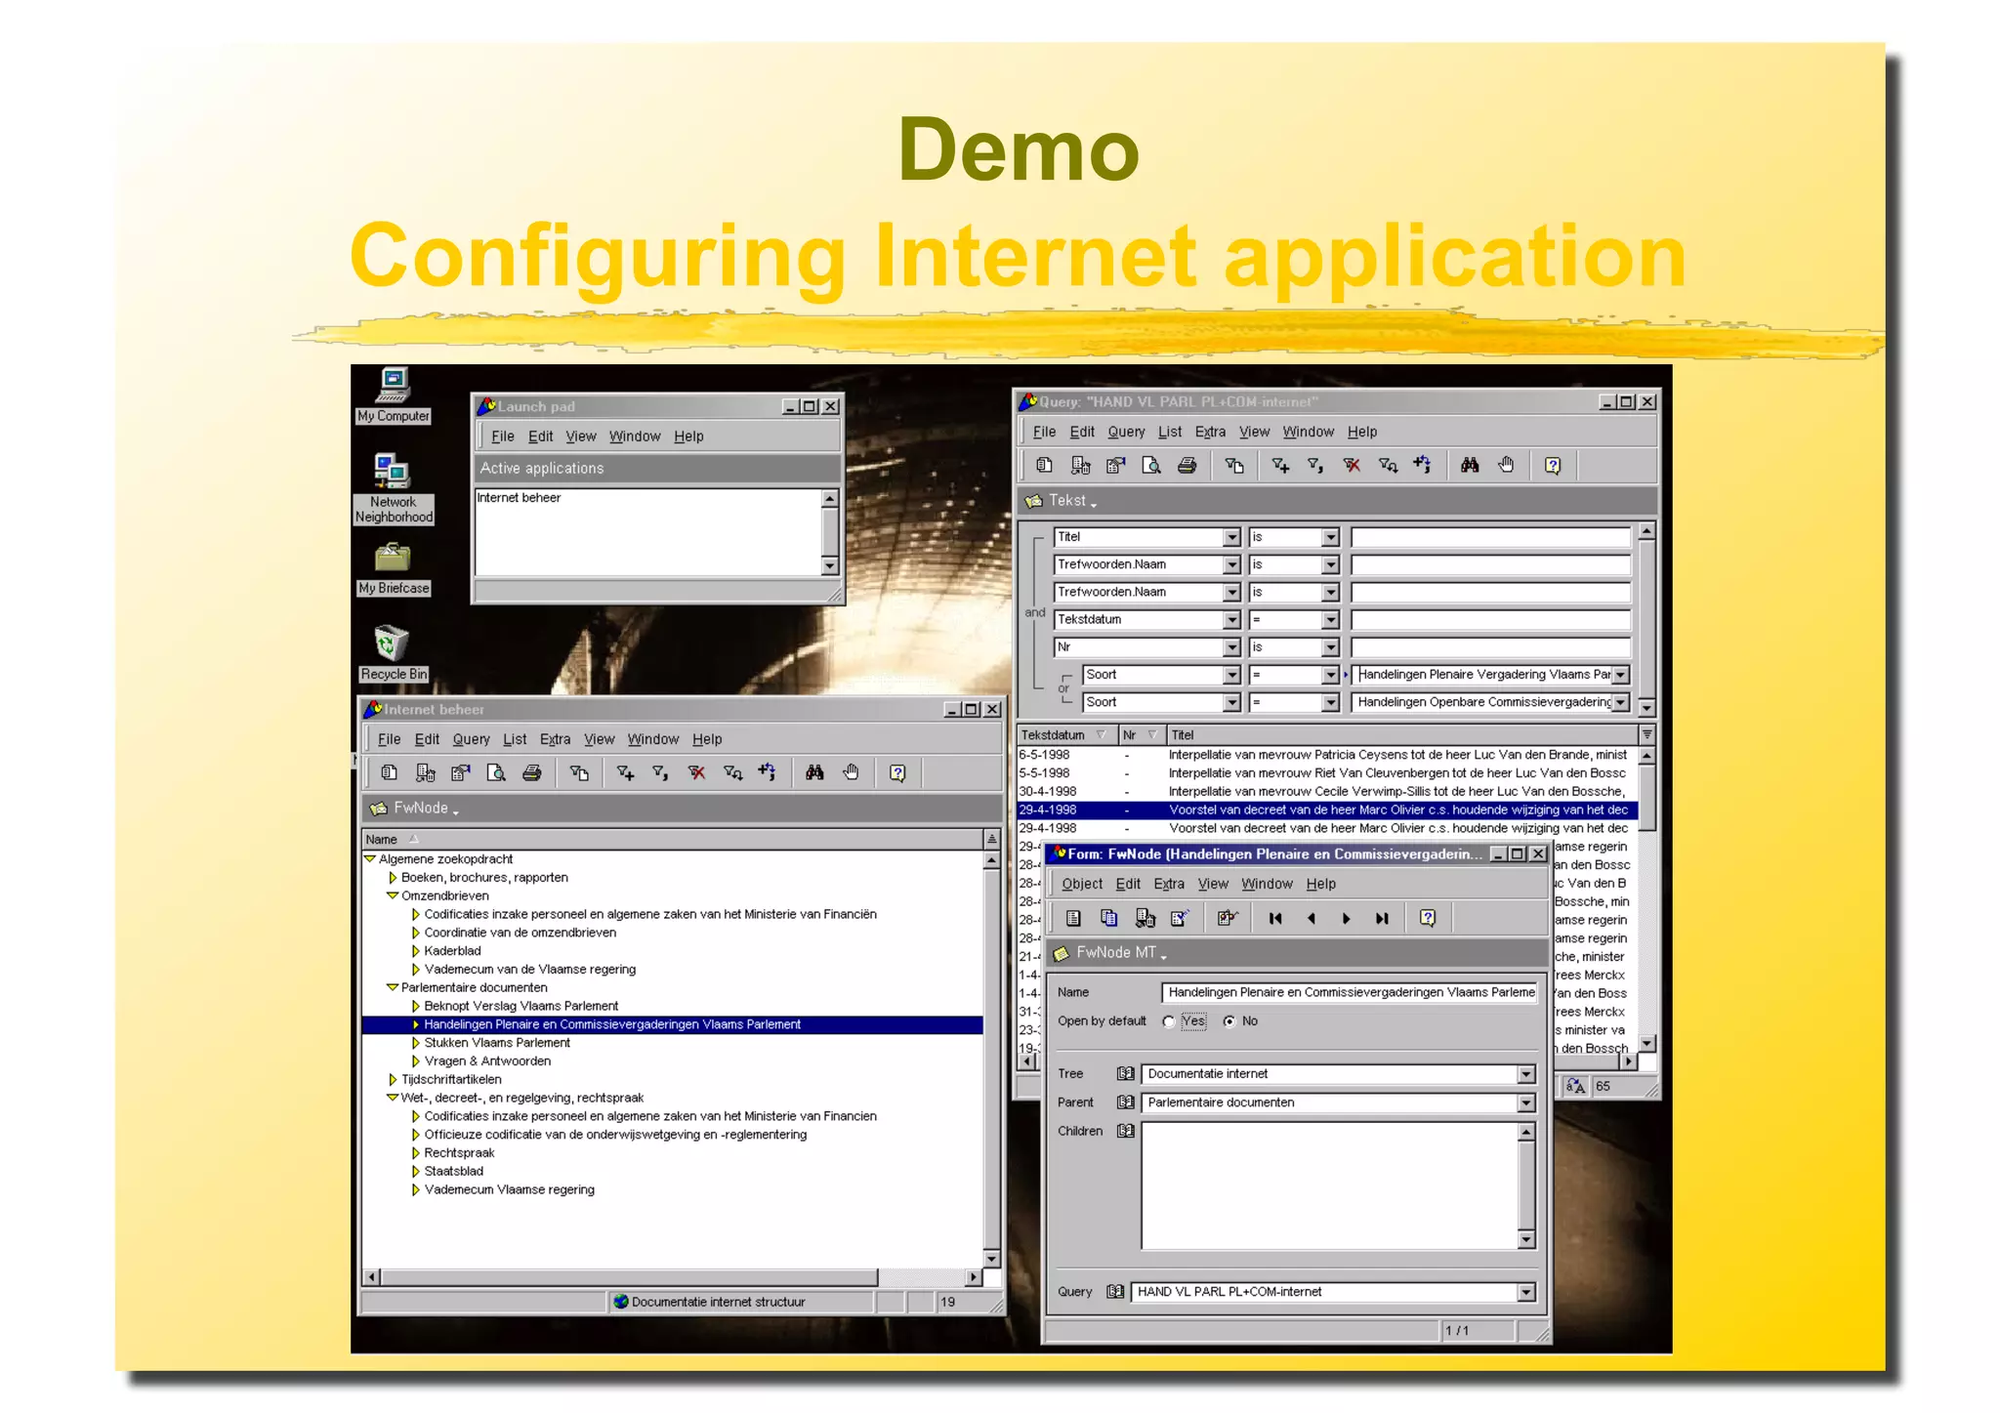Open the Recycle Bin desktop icon
The height and width of the screenshot is (1413, 2000).
[x=393, y=652]
